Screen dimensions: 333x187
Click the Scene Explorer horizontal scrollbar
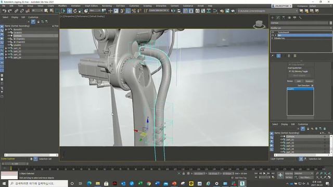click(31, 155)
